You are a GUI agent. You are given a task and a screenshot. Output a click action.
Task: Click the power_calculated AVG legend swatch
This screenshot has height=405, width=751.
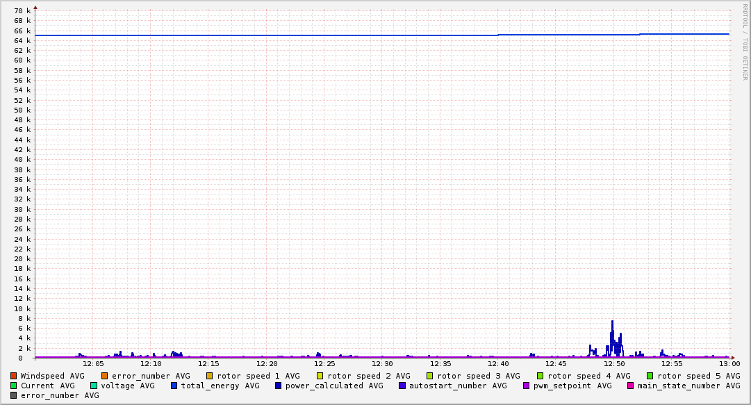278,386
